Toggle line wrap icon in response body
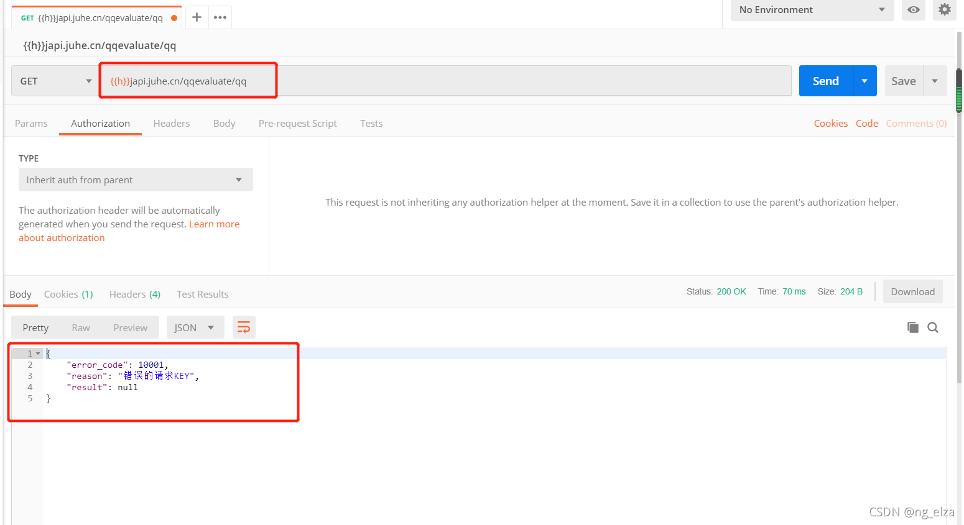 point(244,327)
